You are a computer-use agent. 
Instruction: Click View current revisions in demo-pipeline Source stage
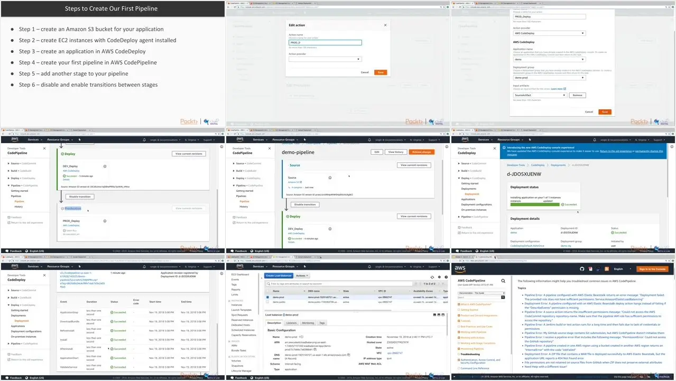pos(414,165)
